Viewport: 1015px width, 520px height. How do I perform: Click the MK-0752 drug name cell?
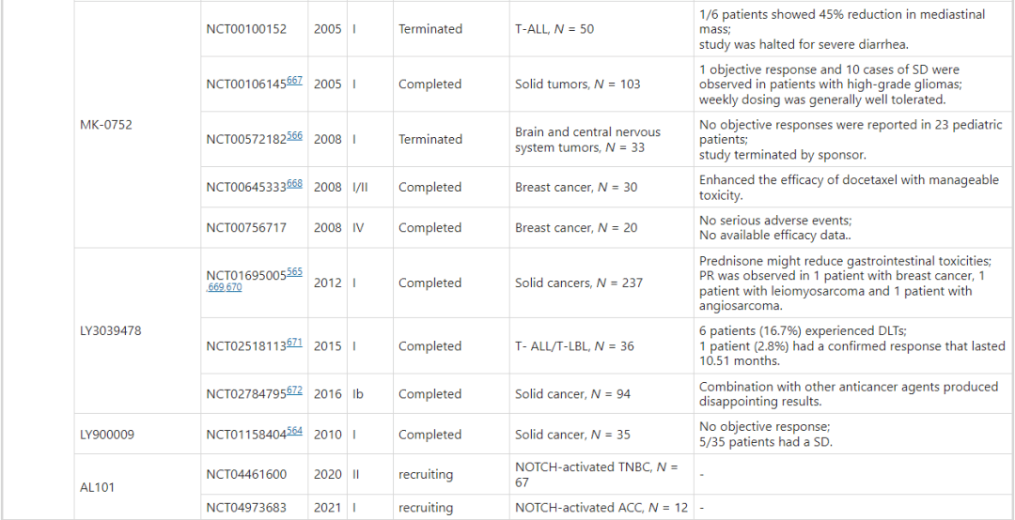coord(106,124)
